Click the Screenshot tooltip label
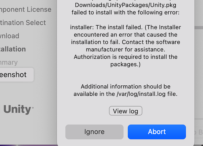Screen dimensions: 203x146 tap(14, 75)
